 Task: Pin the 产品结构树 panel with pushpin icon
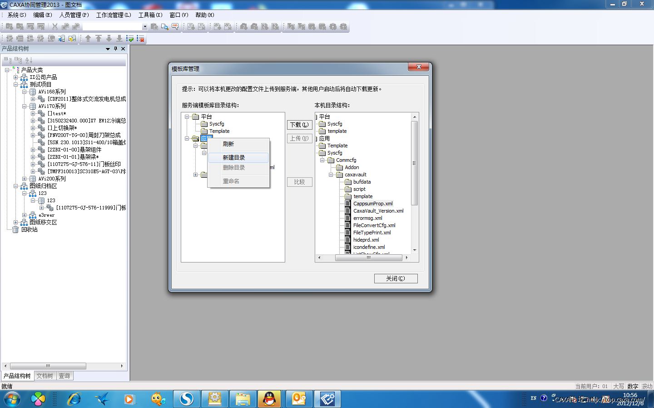pos(115,49)
